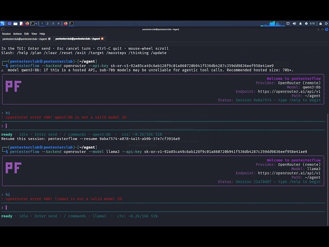Open the Edit menu

point(26,34)
